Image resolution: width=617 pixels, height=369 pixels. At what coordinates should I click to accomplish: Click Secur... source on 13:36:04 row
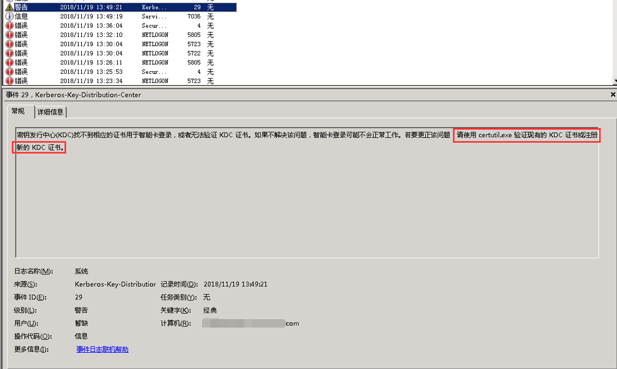154,26
